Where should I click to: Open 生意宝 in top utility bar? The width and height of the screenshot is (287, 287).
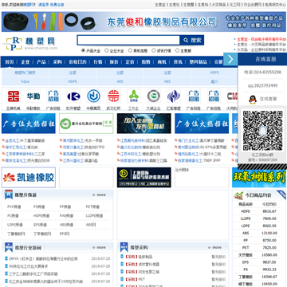[x=160, y=5]
